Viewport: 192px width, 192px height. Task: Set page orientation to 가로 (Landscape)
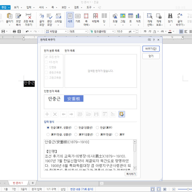tap(78, 18)
